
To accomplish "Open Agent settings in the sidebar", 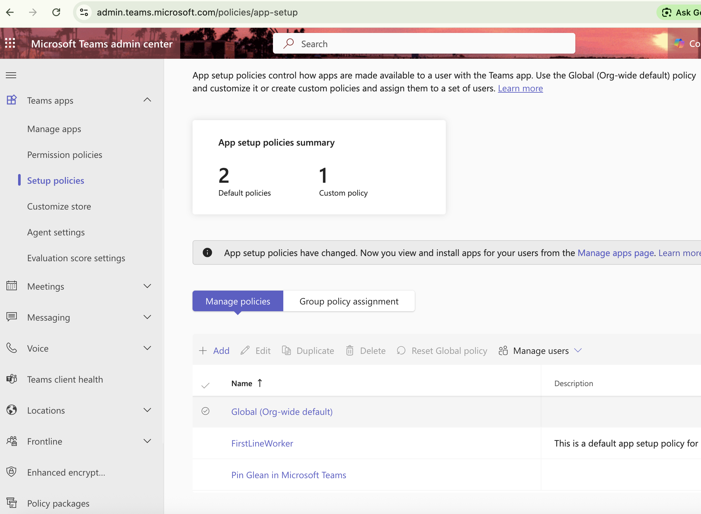I will [56, 232].
